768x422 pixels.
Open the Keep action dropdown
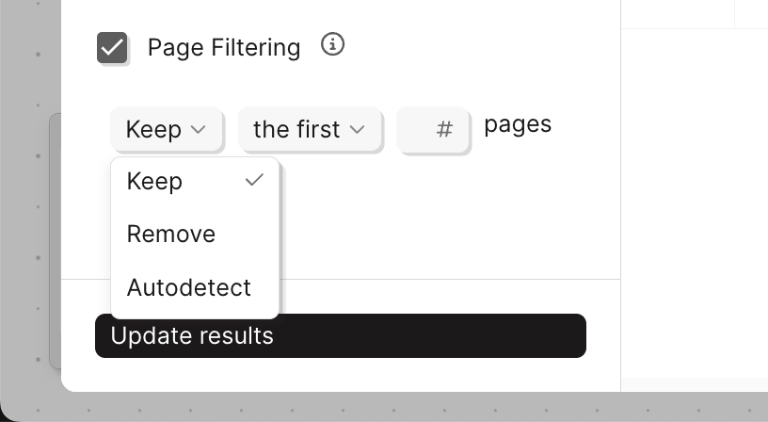[x=167, y=129]
